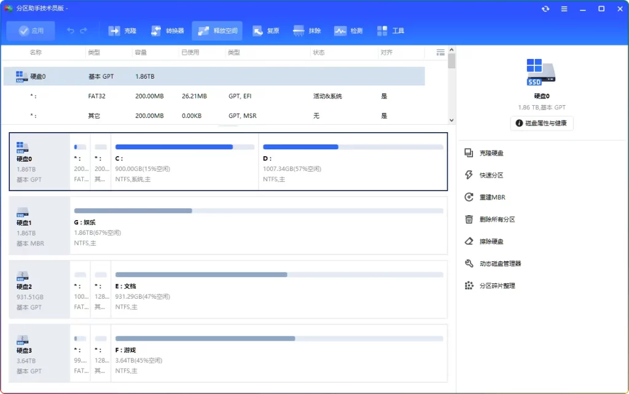The image size is (629, 394).
Task: Open the Clone (克隆) tool
Action: point(122,31)
